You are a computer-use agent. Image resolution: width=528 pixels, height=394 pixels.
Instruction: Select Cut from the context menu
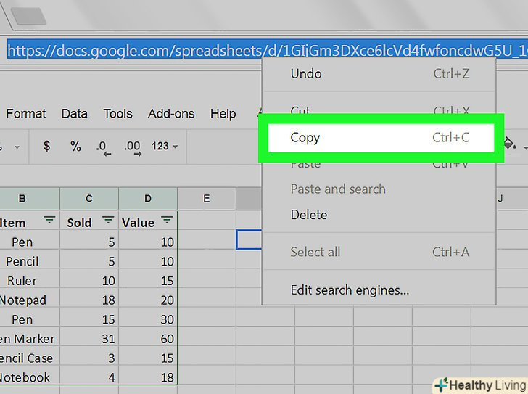point(379,110)
